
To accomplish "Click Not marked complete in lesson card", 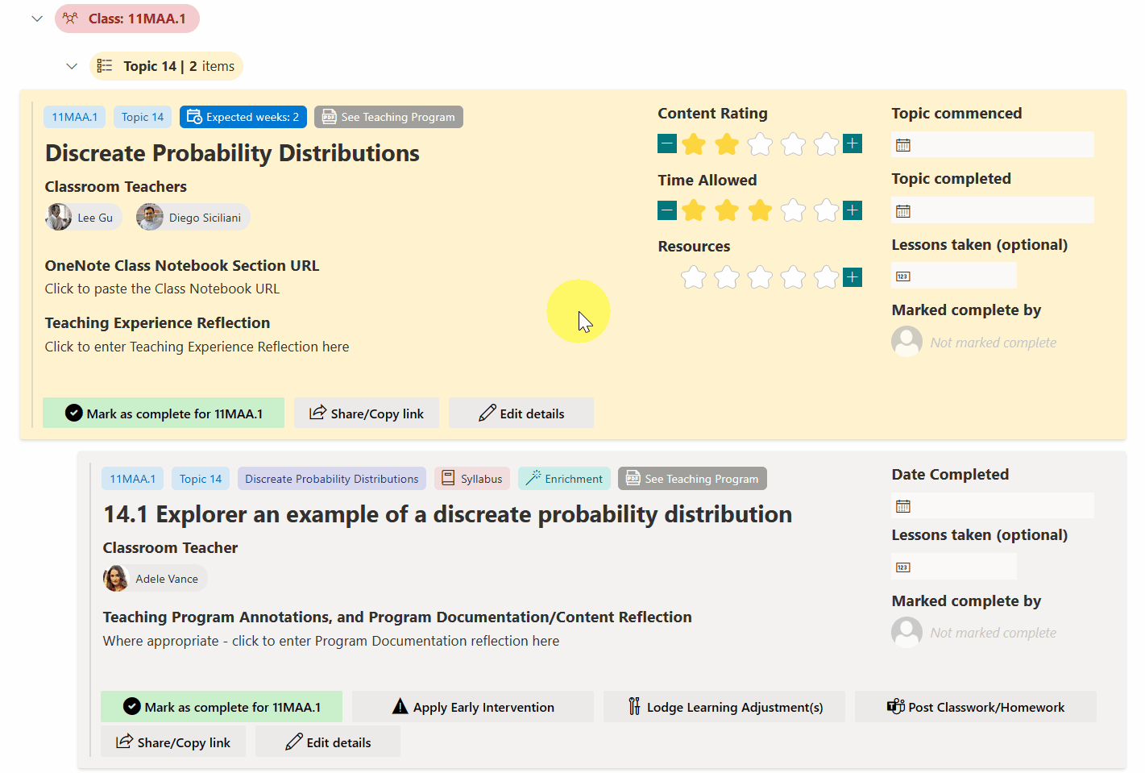I will pyautogui.click(x=993, y=633).
